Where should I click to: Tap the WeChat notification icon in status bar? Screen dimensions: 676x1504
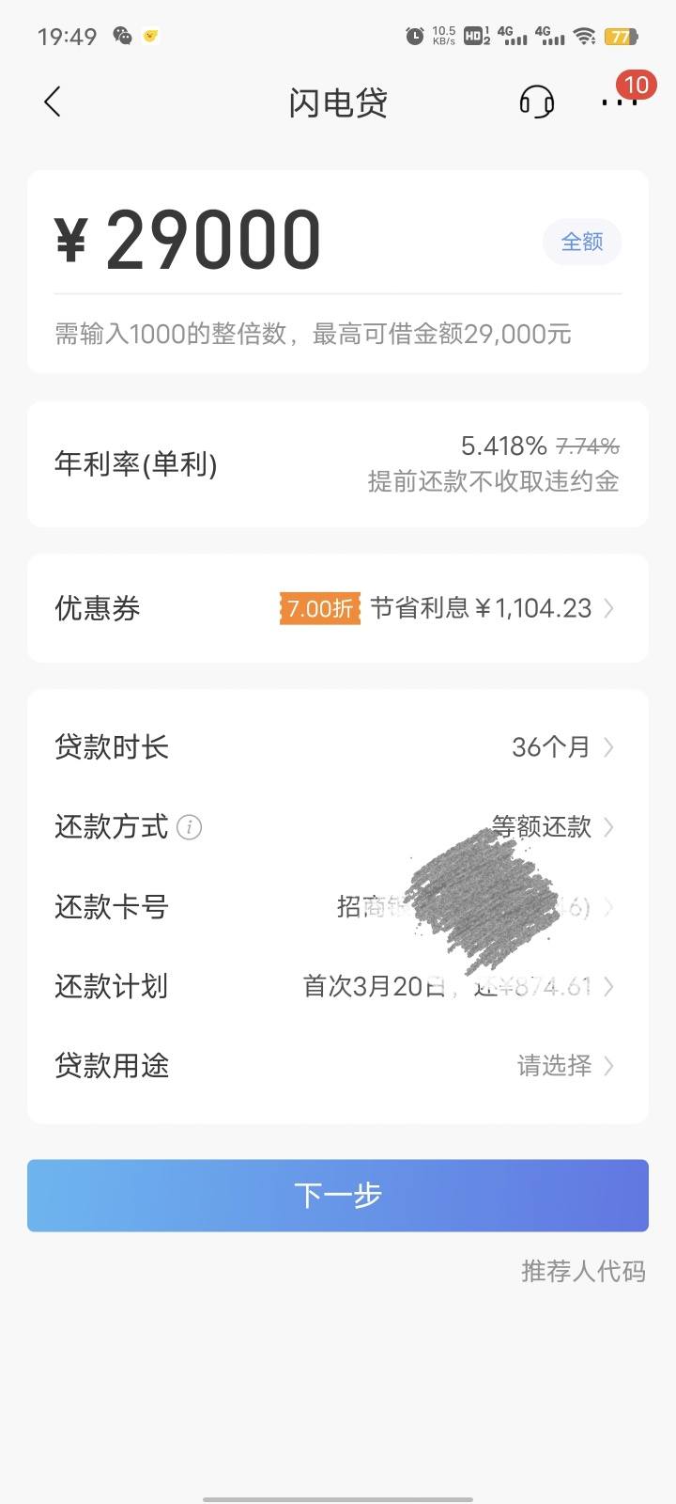(122, 36)
